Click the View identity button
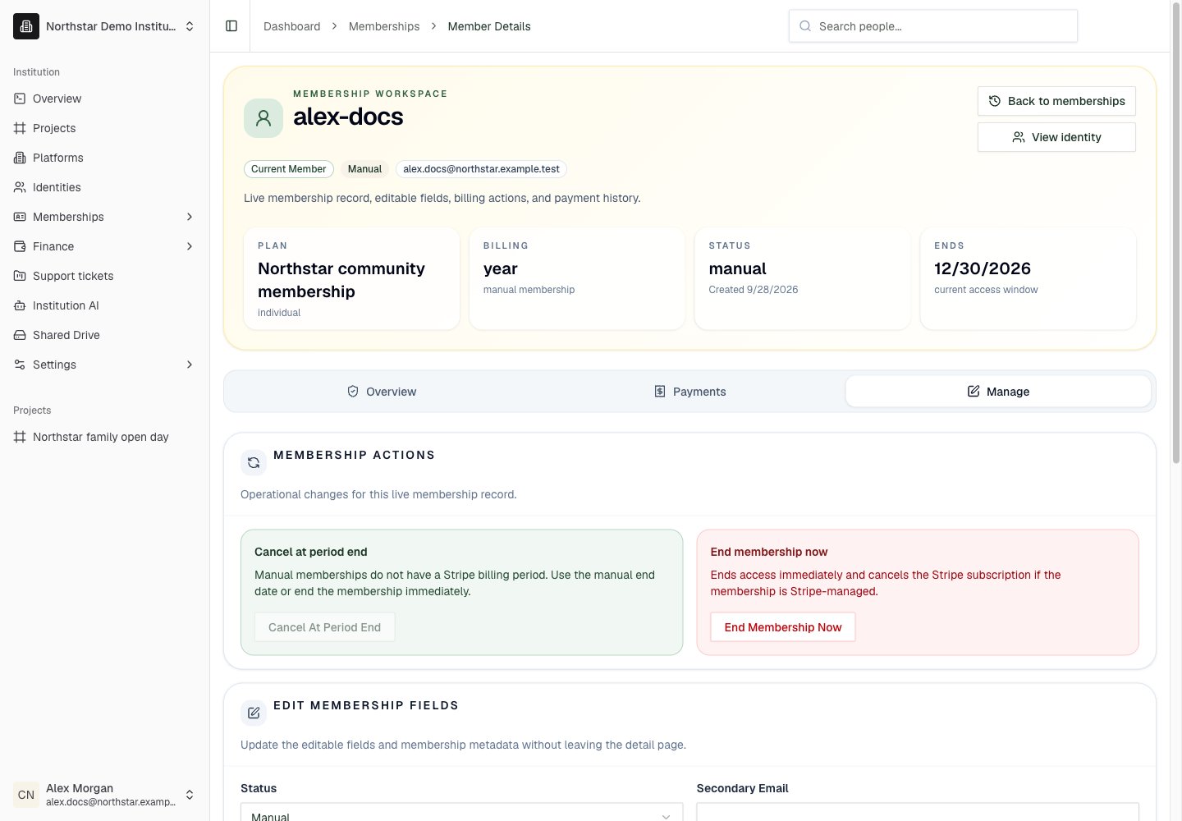 pyautogui.click(x=1056, y=137)
